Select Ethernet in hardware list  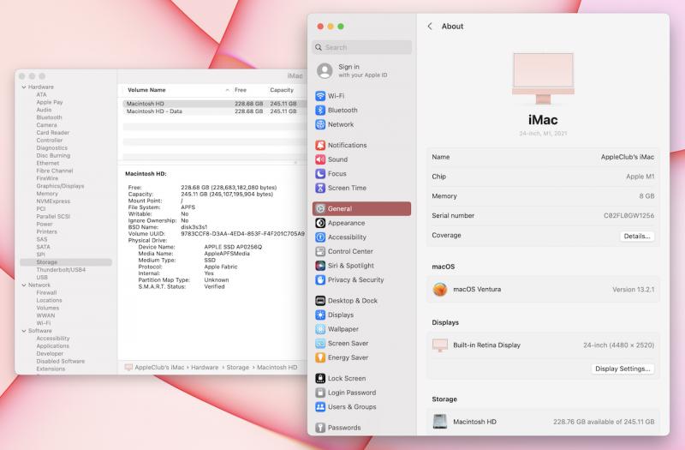click(x=48, y=163)
